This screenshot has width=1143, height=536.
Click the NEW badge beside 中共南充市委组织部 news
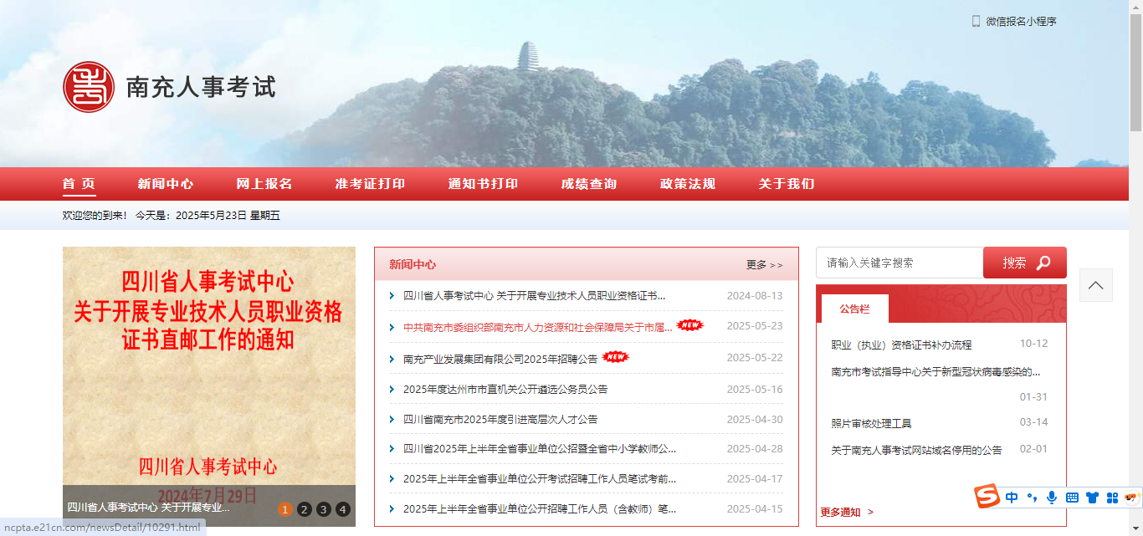(x=690, y=325)
